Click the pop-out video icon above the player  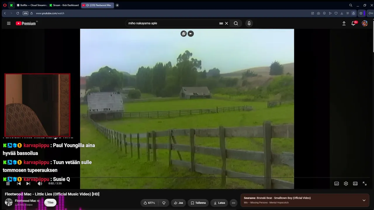click(x=183, y=34)
